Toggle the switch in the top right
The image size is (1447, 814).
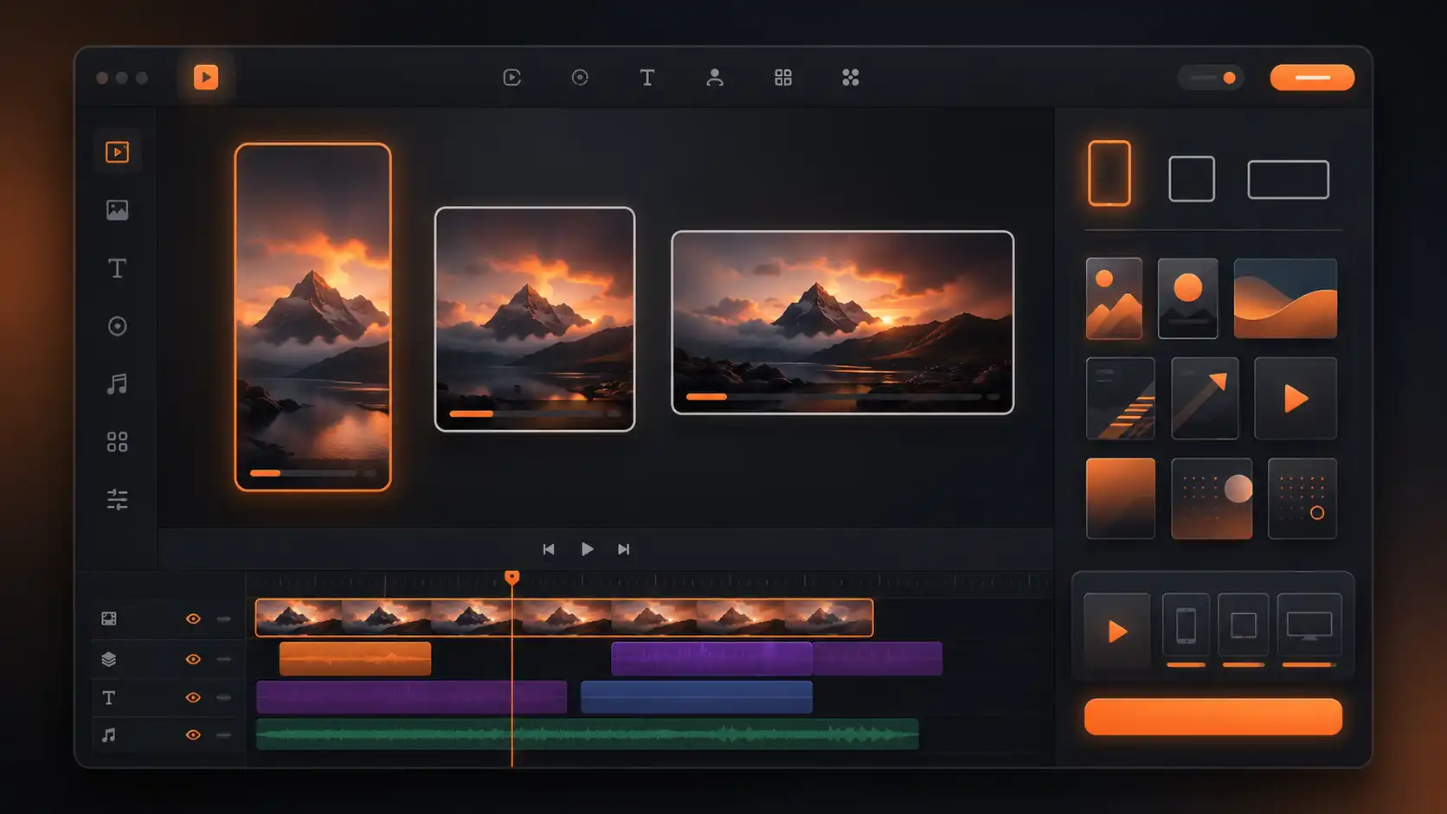click(x=1212, y=77)
